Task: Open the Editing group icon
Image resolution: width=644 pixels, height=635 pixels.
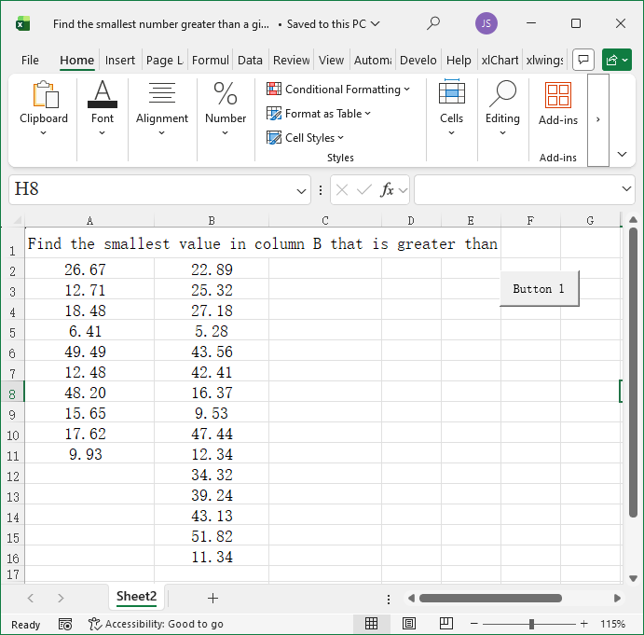Action: [x=502, y=95]
